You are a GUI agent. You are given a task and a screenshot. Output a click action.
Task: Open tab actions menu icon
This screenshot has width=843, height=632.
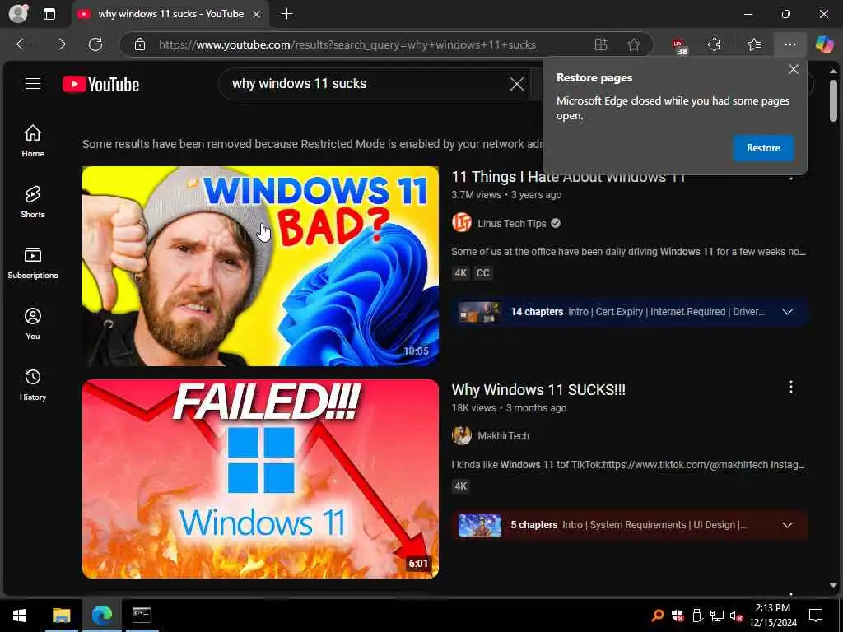(x=49, y=14)
